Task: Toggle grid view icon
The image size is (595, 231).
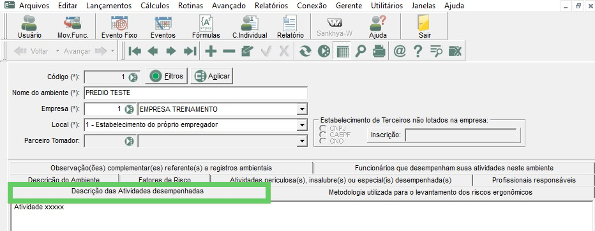Action: [x=342, y=51]
